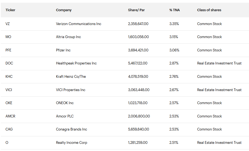Click Conagra Brands Inc company name
The image size is (249, 151).
coord(72,129)
